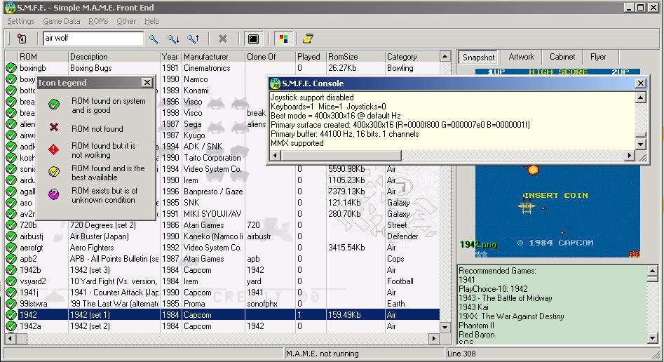Viewport: 664px width, 362px height.
Task: Open the Help menu
Action: pos(151,21)
